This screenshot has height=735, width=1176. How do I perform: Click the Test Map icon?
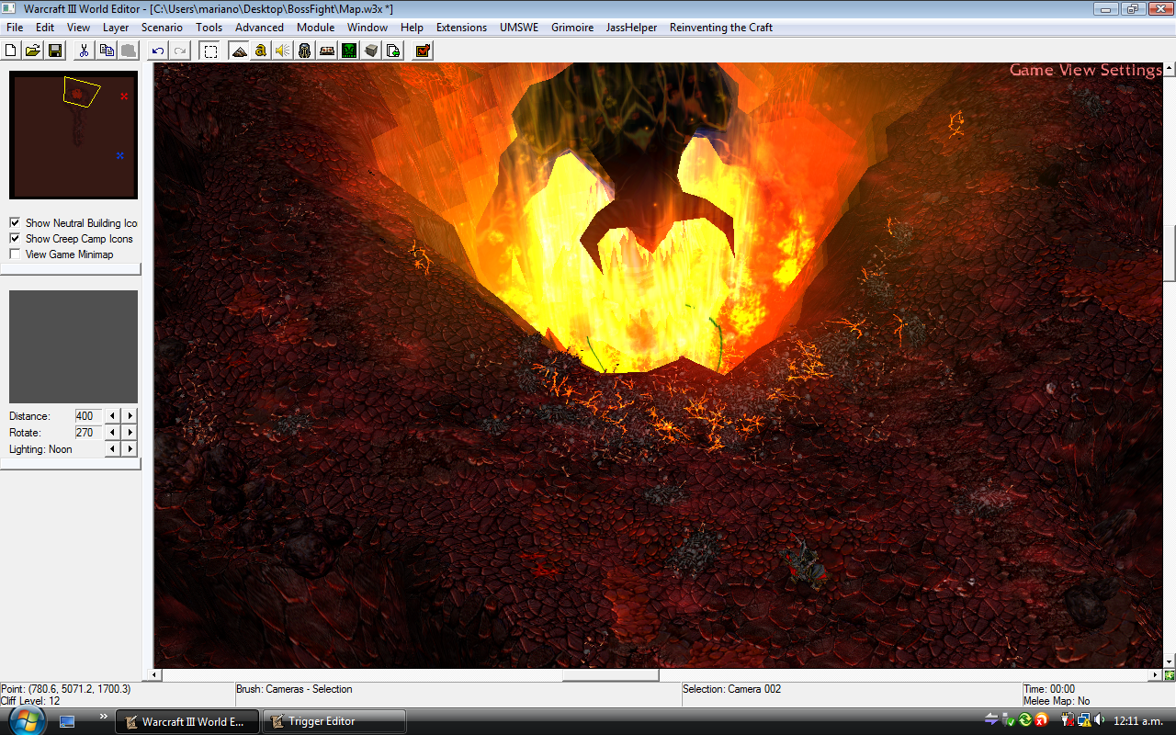point(423,51)
